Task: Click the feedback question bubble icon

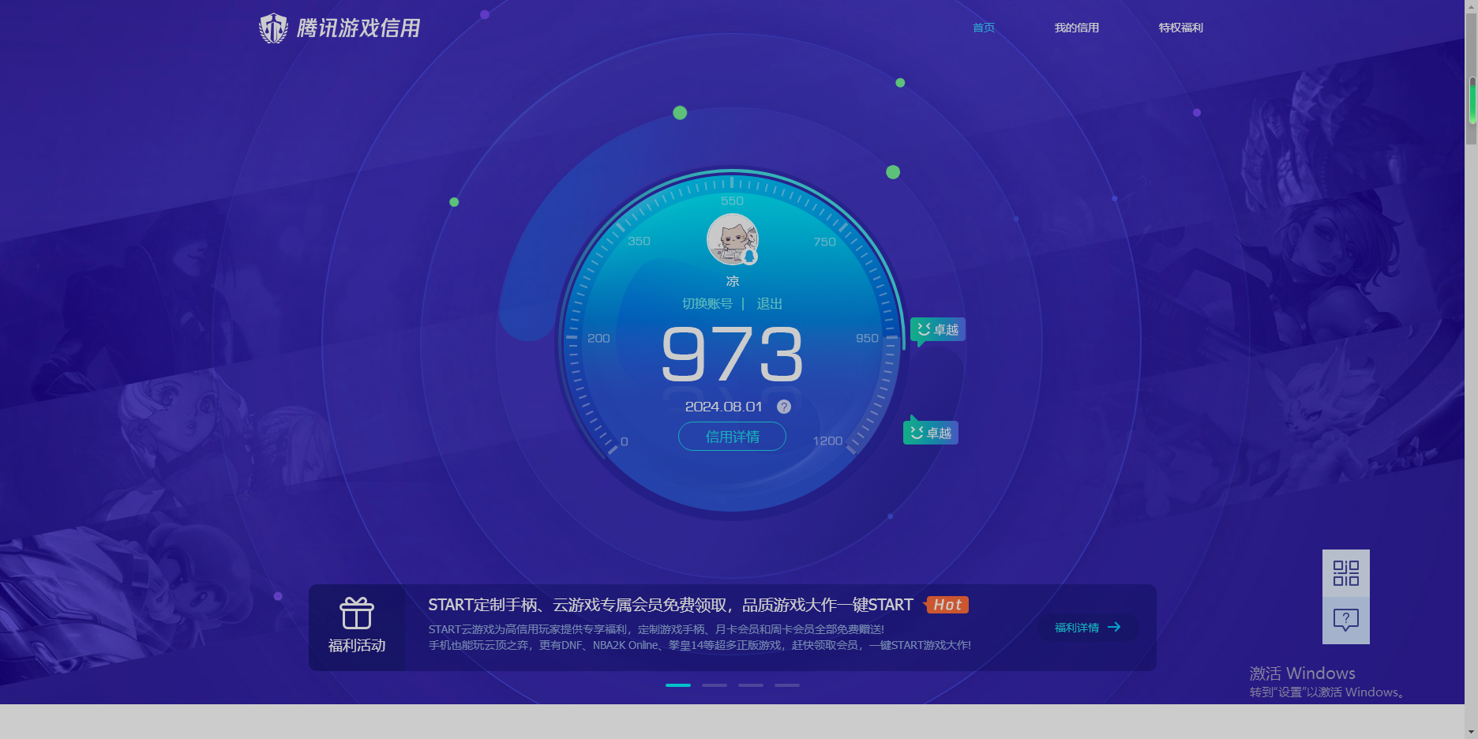Action: pos(1346,621)
